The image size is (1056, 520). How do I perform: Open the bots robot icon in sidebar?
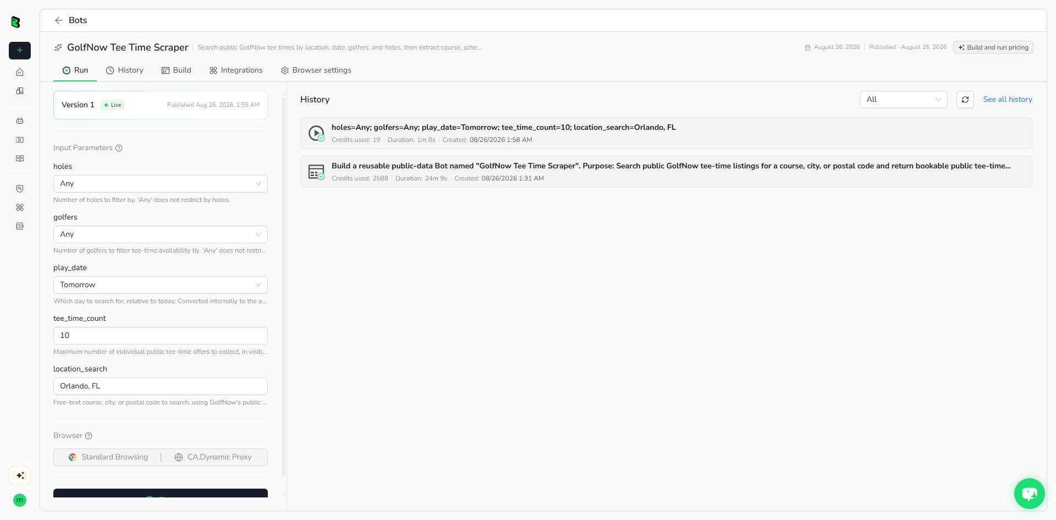tap(20, 121)
